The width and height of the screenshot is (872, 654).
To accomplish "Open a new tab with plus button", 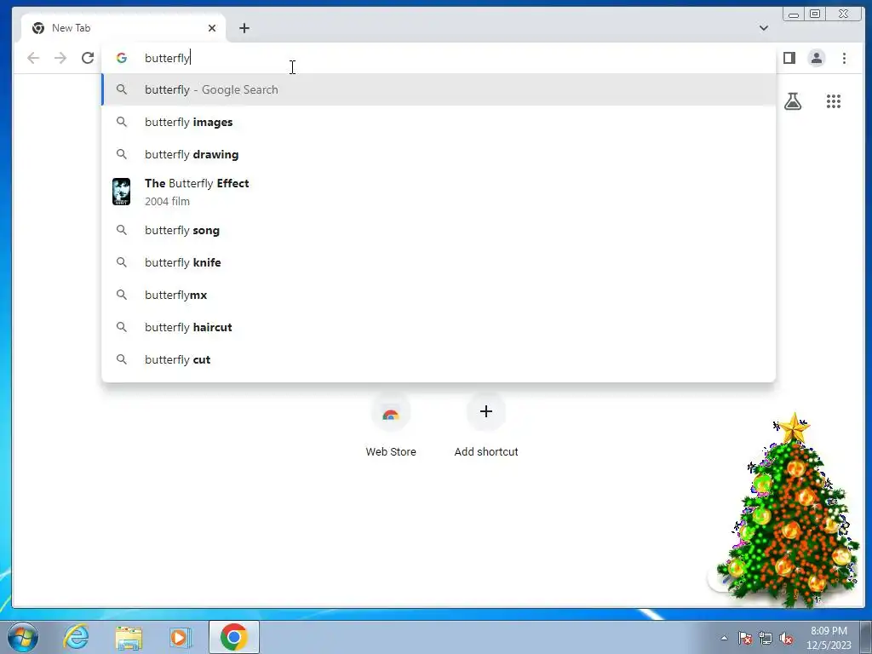I will 244,28.
